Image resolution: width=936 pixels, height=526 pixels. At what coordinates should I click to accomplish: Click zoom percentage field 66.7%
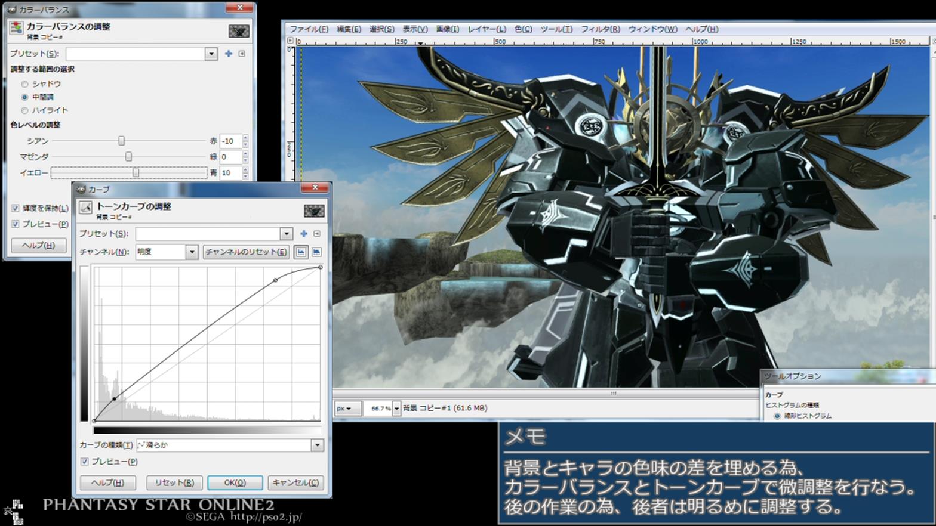point(378,409)
